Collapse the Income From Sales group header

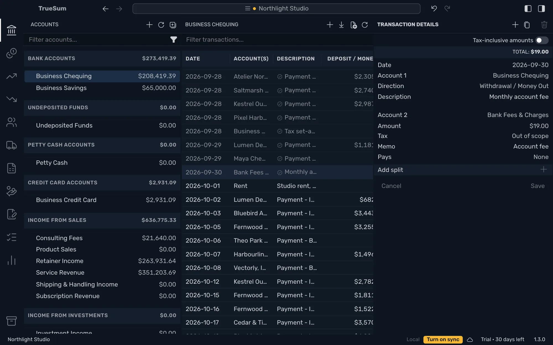[x=102, y=220]
